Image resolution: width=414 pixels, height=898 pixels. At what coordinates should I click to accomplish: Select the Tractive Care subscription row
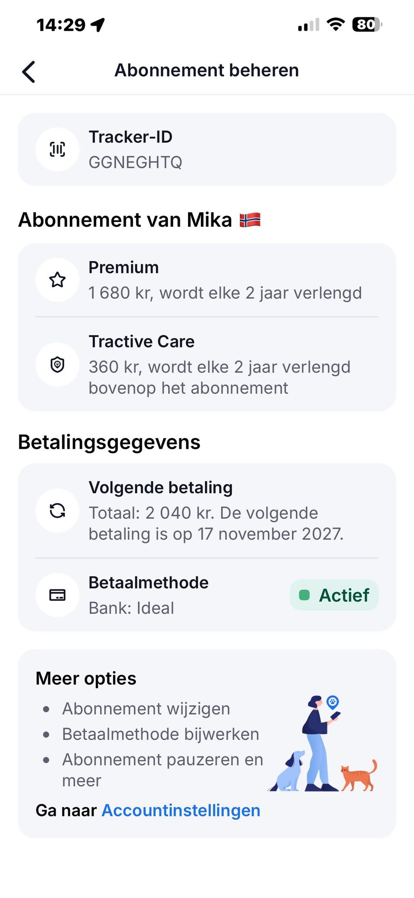(207, 365)
